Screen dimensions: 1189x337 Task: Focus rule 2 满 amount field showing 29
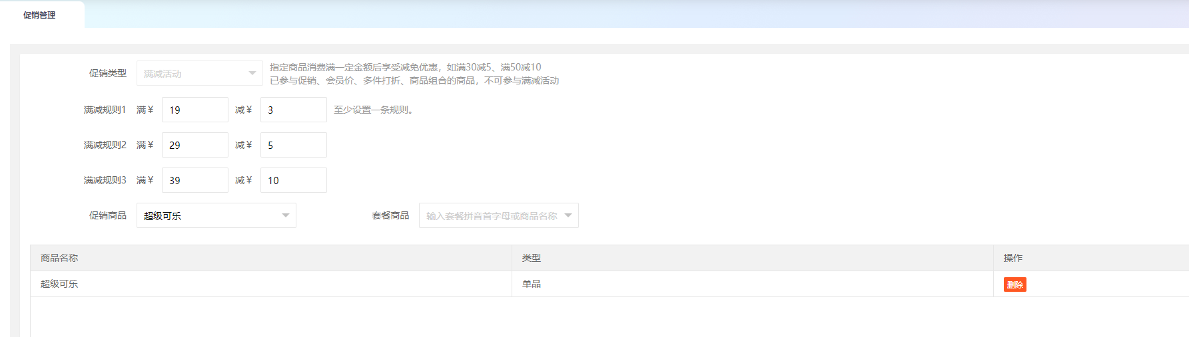click(195, 145)
